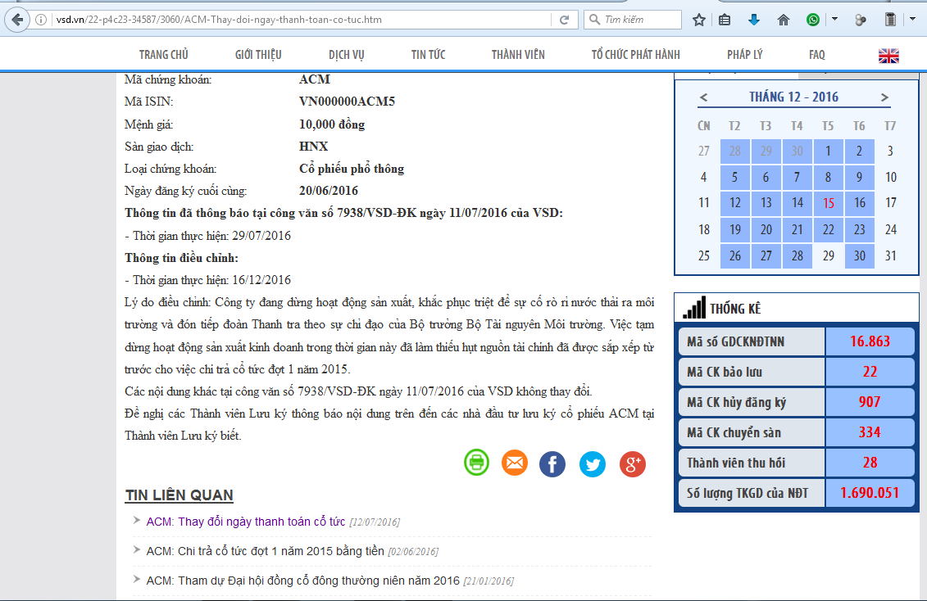Open TIN TỨC menu
This screenshot has width=927, height=601.
click(x=429, y=55)
